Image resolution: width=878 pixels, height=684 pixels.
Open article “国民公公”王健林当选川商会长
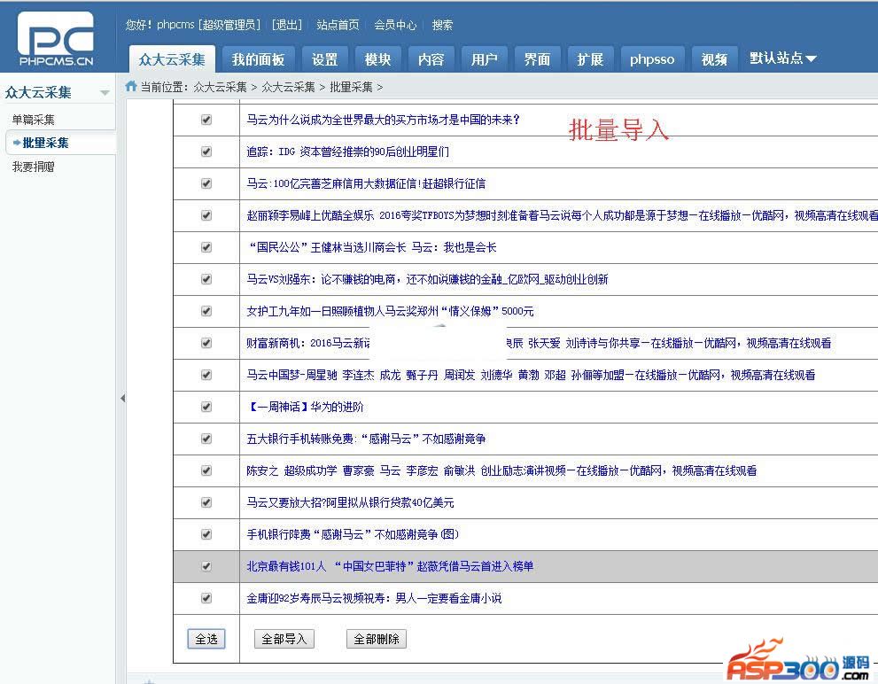372,247
